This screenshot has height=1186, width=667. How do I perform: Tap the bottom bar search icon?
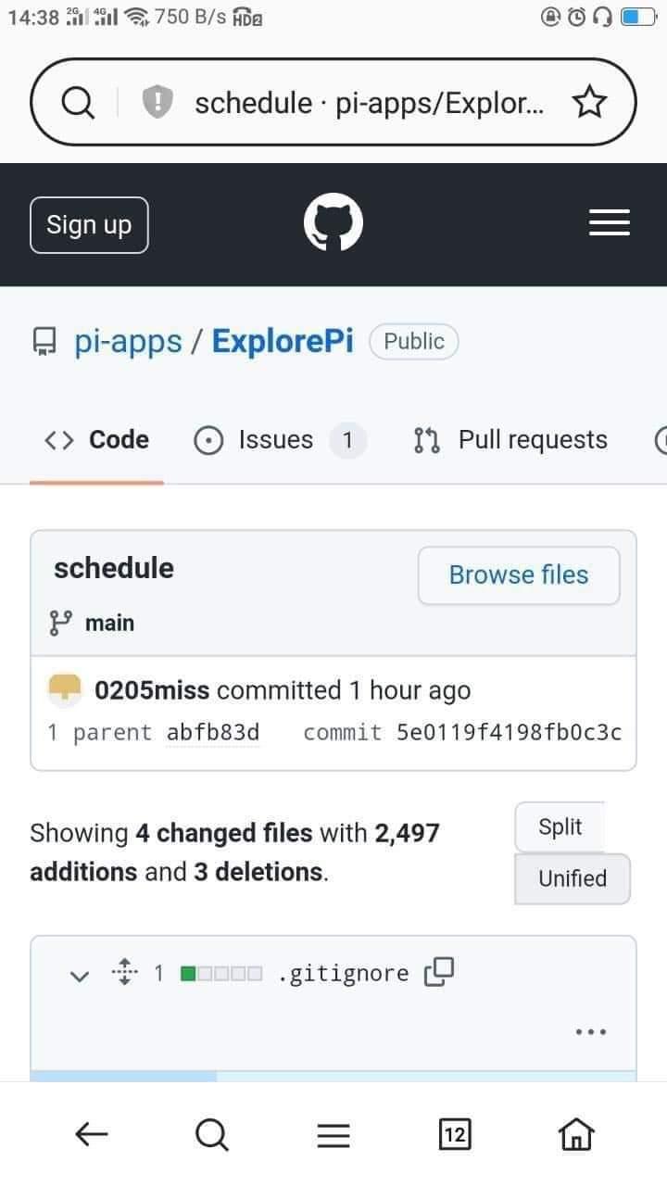(x=212, y=1133)
